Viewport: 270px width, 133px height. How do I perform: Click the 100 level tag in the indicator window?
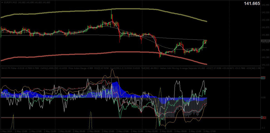pyautogui.click(x=262, y=78)
